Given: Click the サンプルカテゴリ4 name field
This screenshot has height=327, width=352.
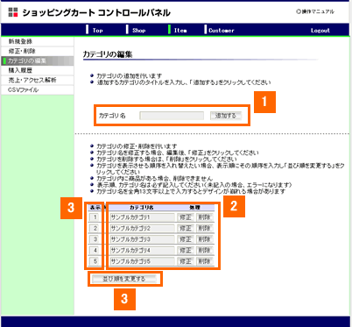Looking at the screenshot, I should [142, 250].
